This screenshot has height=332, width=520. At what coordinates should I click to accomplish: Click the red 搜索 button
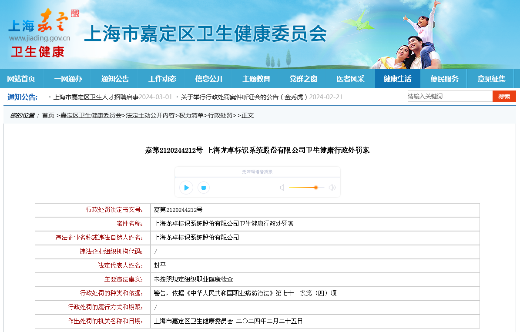point(504,96)
